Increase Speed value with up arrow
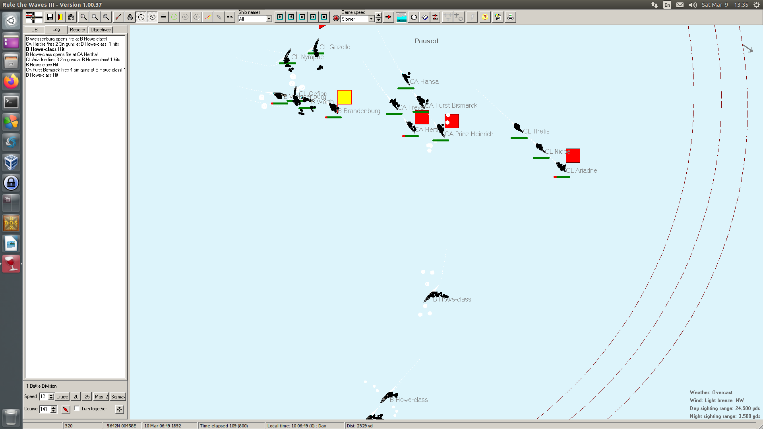763x429 pixels. tap(51, 395)
